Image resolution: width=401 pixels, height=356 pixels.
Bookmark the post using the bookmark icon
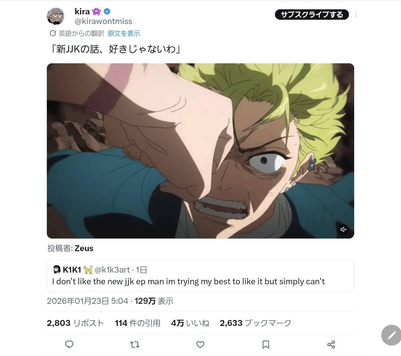coord(266,344)
